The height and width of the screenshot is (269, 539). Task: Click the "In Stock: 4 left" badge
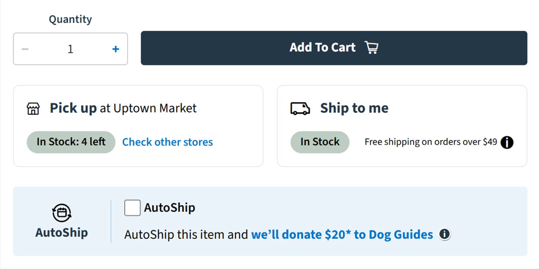[71, 142]
